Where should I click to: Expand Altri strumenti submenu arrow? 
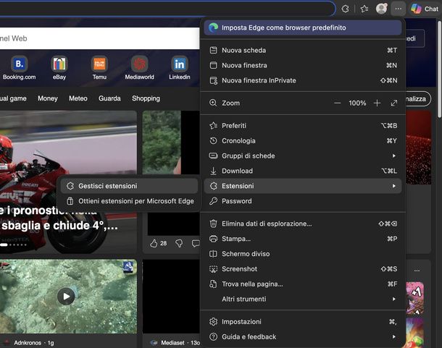click(x=393, y=299)
